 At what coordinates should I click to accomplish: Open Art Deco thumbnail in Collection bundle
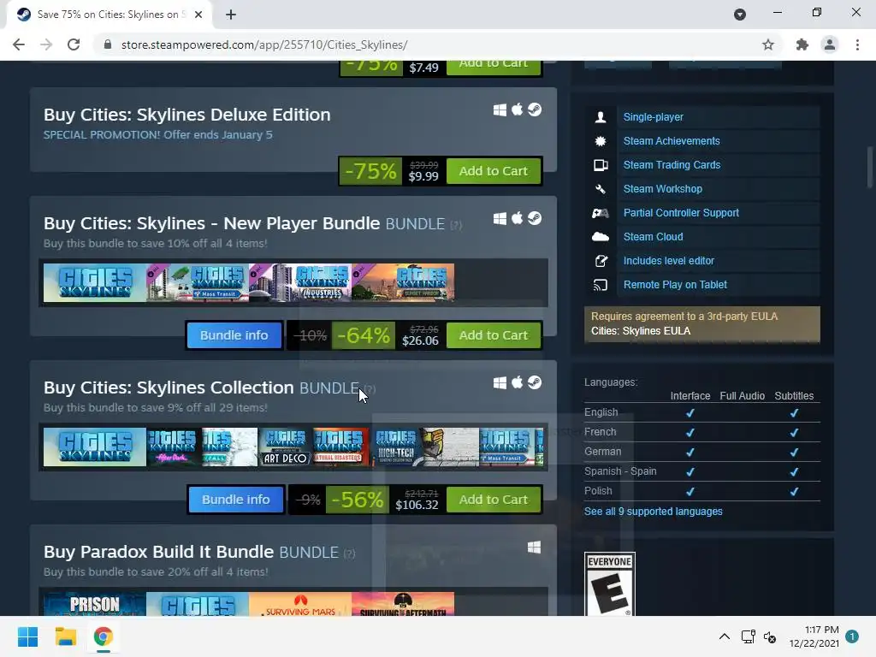tap(286, 447)
